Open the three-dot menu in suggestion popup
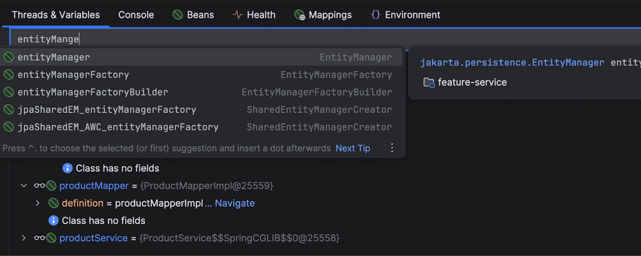641x256 pixels. click(392, 148)
